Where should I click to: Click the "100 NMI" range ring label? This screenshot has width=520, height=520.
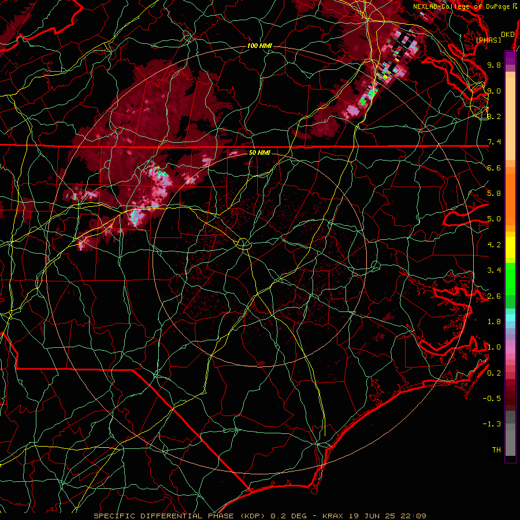click(x=259, y=46)
